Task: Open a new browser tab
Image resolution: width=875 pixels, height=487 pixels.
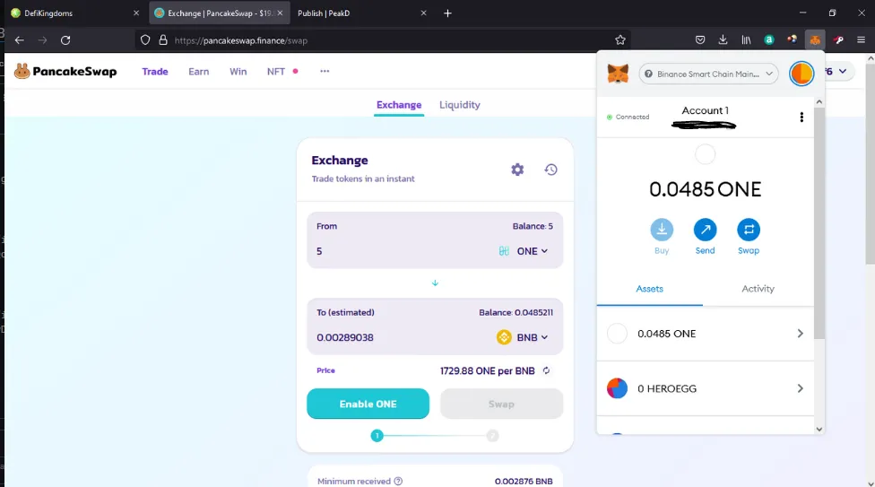Action: [x=447, y=13]
